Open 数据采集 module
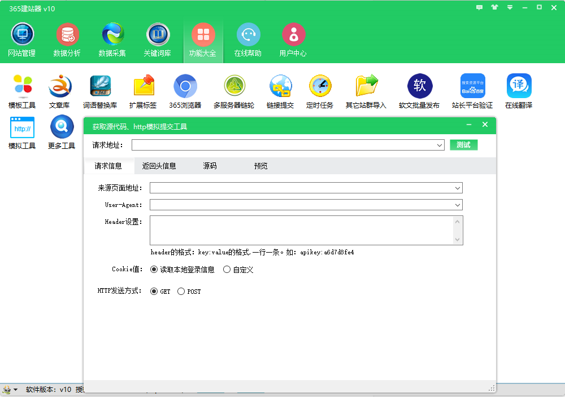The width and height of the screenshot is (565, 397). point(112,40)
